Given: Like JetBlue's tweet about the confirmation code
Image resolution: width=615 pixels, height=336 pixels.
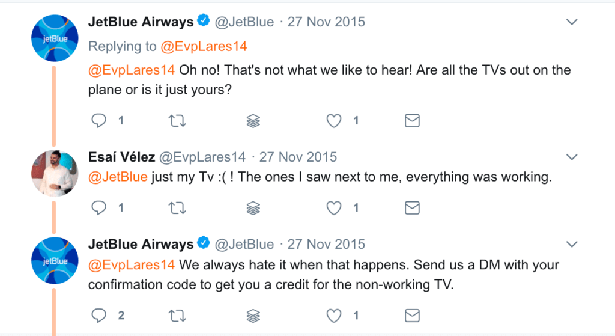Looking at the screenshot, I should tap(333, 315).
